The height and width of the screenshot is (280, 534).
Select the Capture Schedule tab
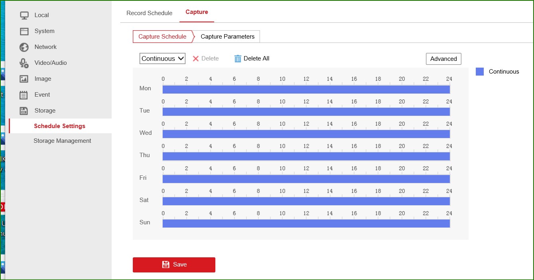162,37
